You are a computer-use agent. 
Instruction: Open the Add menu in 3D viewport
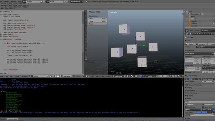[x=103, y=76]
